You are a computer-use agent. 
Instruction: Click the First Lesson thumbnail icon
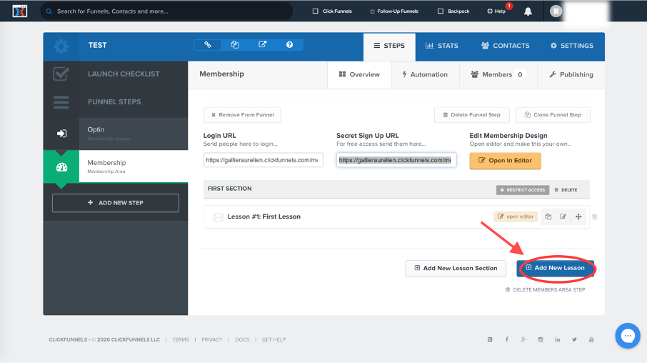tap(219, 217)
